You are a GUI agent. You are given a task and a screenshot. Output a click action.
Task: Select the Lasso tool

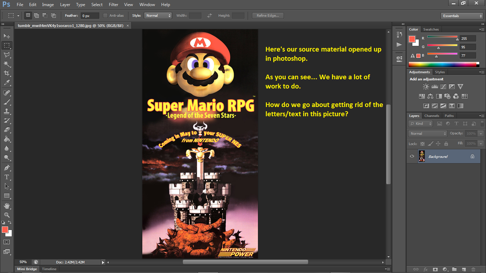point(7,55)
